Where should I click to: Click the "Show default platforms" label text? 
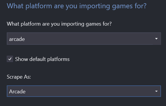coord(42,59)
